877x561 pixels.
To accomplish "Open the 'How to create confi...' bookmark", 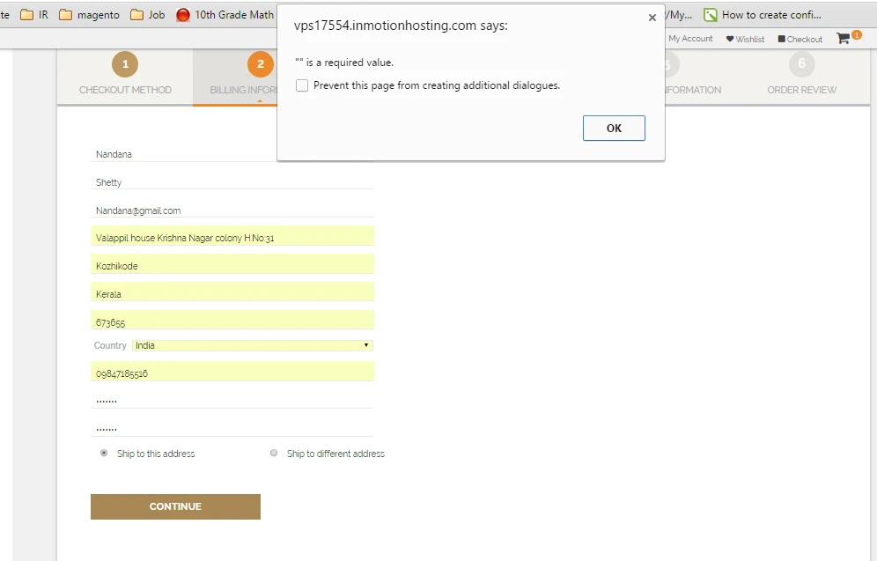I will [x=763, y=15].
